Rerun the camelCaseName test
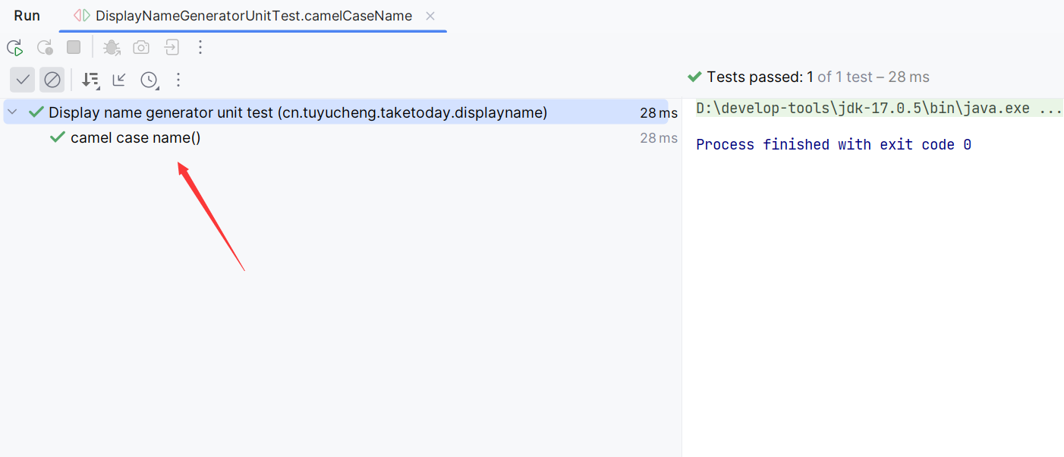This screenshot has width=1064, height=457. click(15, 48)
